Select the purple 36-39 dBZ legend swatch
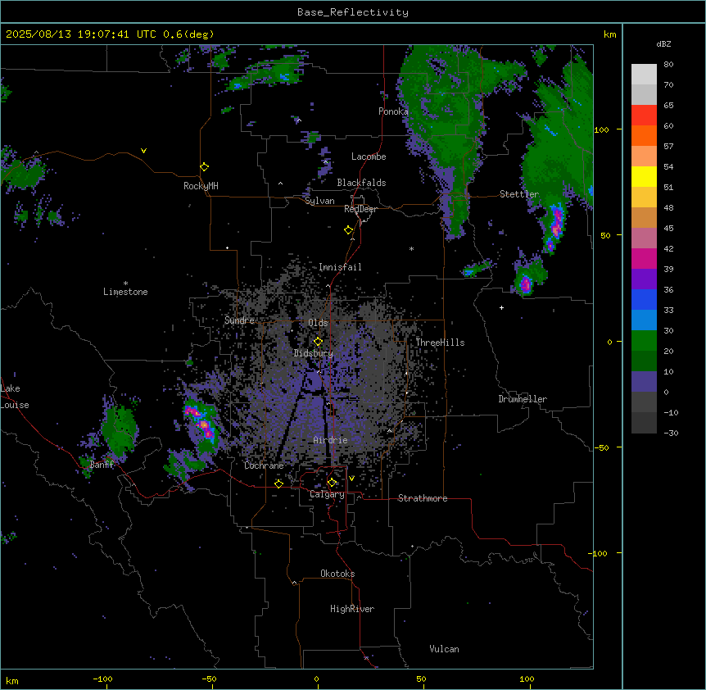 tap(644, 279)
